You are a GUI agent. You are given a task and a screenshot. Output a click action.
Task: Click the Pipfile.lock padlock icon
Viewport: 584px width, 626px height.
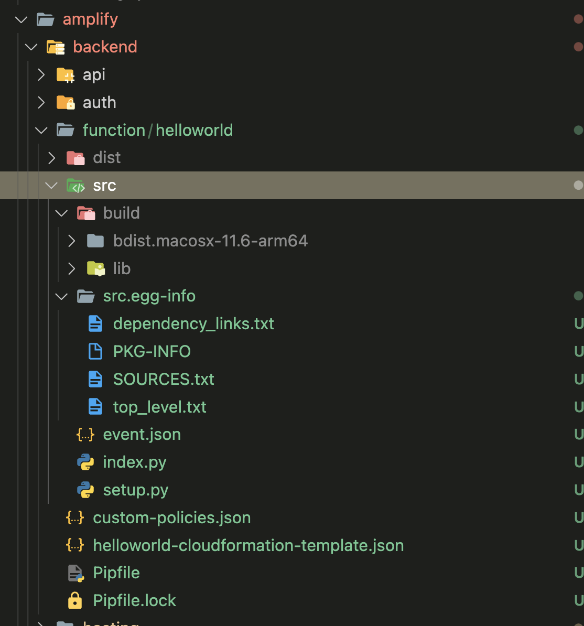pyautogui.click(x=75, y=600)
